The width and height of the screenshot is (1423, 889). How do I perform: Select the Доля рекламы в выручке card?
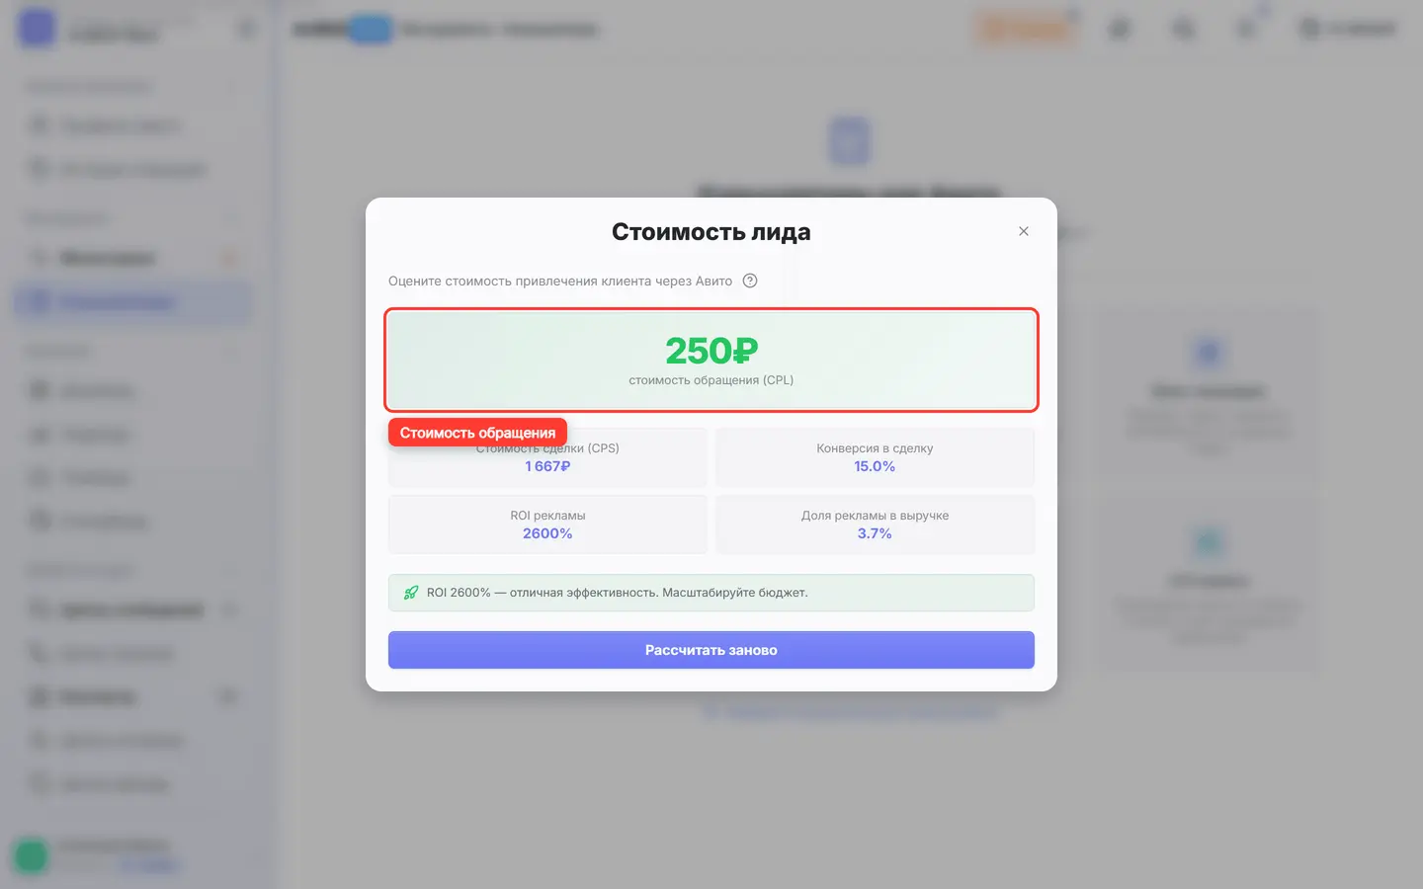pos(875,525)
